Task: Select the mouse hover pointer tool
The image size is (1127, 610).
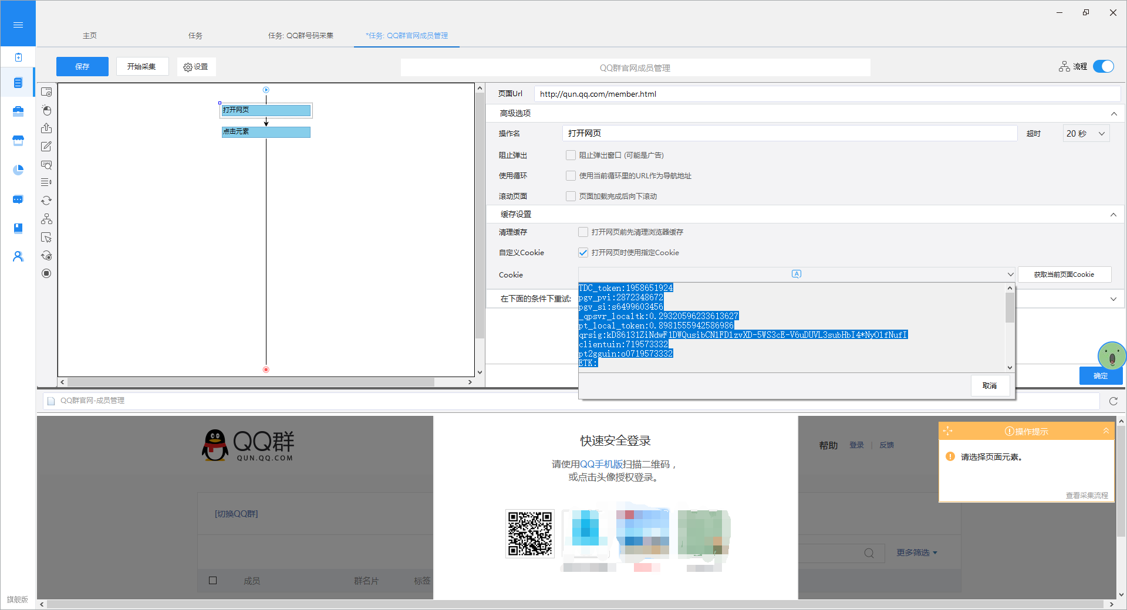Action: [46, 238]
